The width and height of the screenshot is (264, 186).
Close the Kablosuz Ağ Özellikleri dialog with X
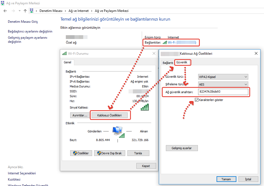pos(256,54)
